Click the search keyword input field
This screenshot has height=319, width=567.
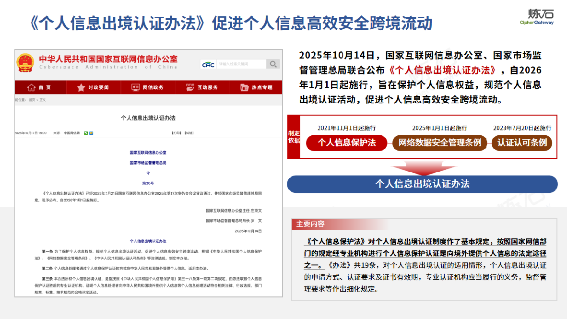(241, 64)
